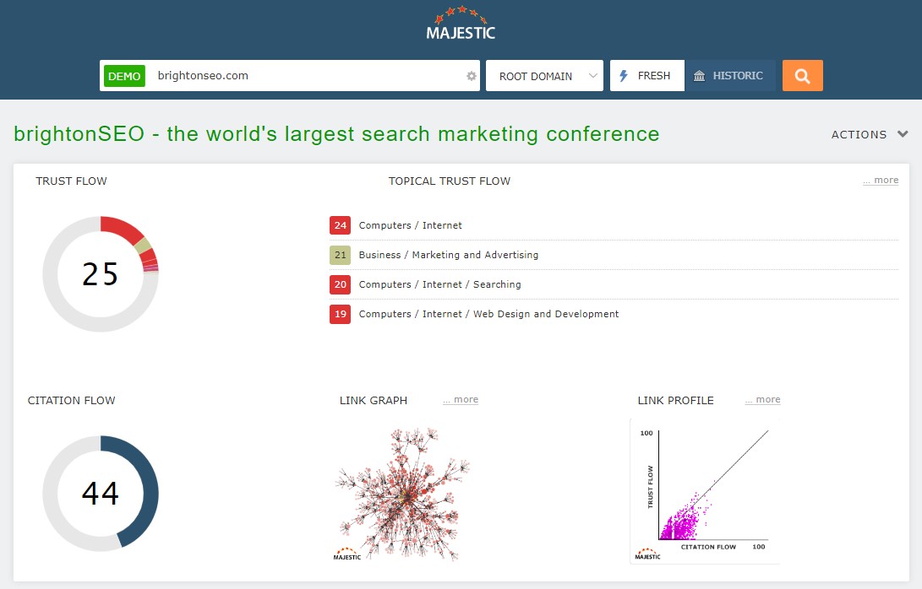The height and width of the screenshot is (589, 922).
Task: Click the lightning bolt Fresh icon
Action: [624, 76]
